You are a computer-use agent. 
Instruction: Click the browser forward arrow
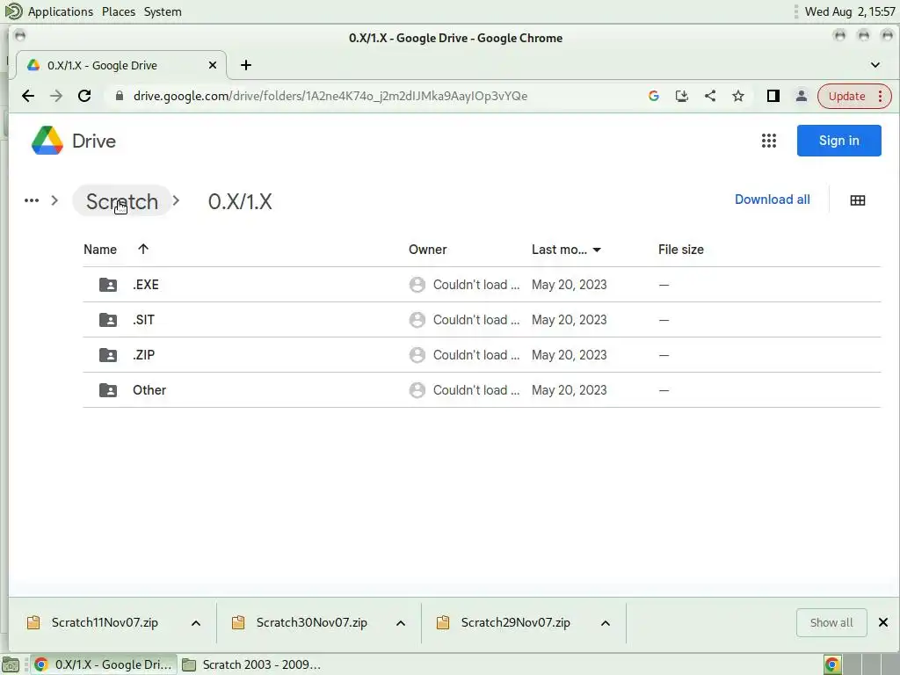coord(55,96)
